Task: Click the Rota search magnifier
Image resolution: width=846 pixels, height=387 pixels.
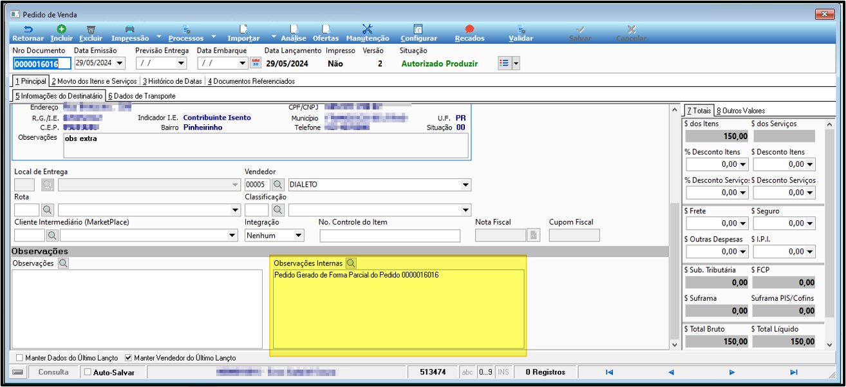Action: pos(48,209)
